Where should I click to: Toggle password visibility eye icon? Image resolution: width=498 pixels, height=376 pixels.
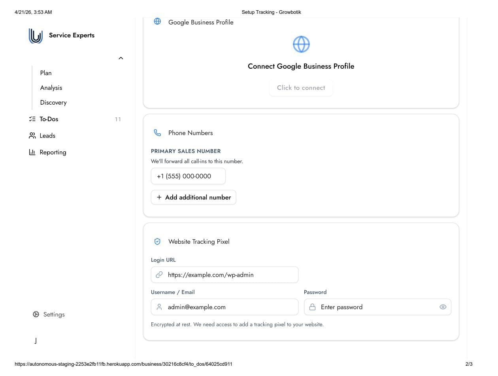[443, 307]
